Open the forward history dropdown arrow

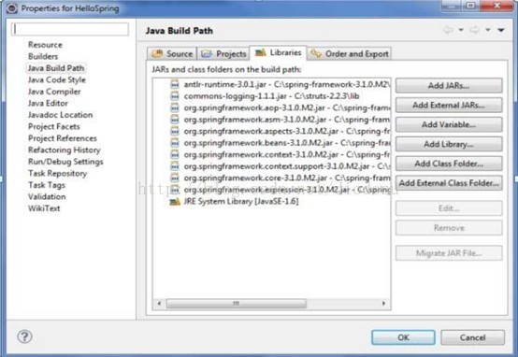click(x=488, y=30)
